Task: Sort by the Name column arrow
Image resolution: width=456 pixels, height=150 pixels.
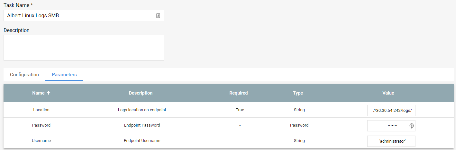Action: pos(49,93)
